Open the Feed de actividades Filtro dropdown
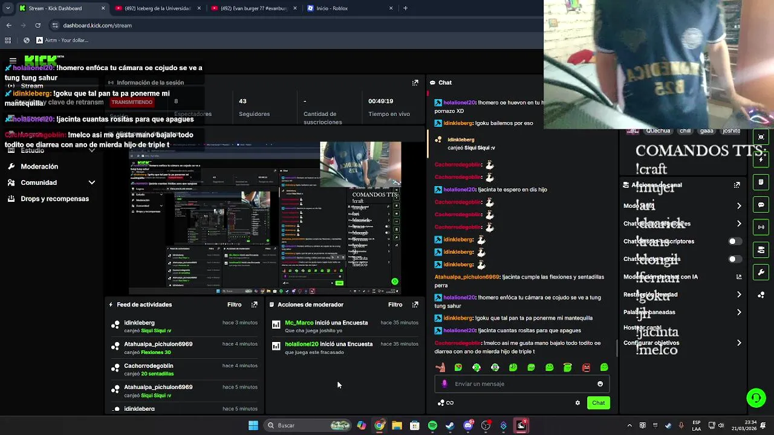774x435 pixels. (235, 304)
